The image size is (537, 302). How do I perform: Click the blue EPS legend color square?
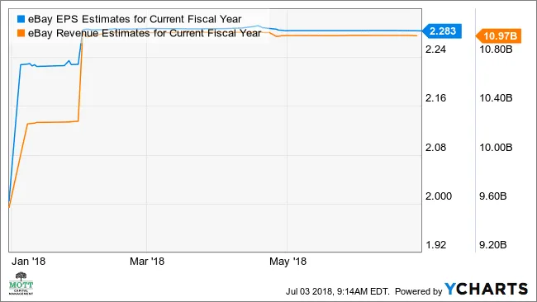[21, 19]
